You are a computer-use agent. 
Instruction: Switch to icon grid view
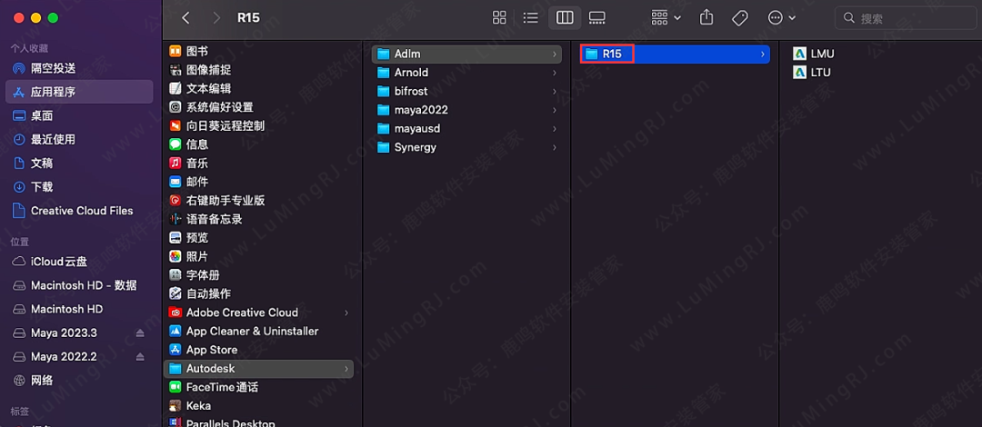pos(499,18)
